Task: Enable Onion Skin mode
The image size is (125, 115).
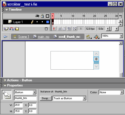Action: 60,29
